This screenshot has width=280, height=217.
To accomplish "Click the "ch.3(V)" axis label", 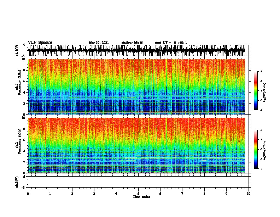I will point(17,182).
